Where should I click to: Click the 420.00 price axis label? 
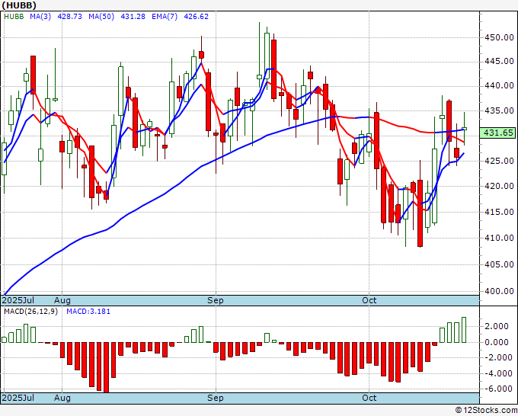click(499, 186)
